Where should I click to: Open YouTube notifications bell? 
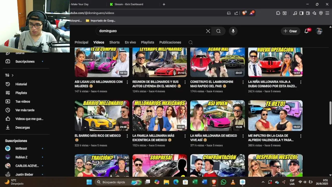point(307,31)
